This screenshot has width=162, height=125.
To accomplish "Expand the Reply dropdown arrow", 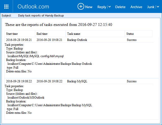I will [x=110, y=7].
